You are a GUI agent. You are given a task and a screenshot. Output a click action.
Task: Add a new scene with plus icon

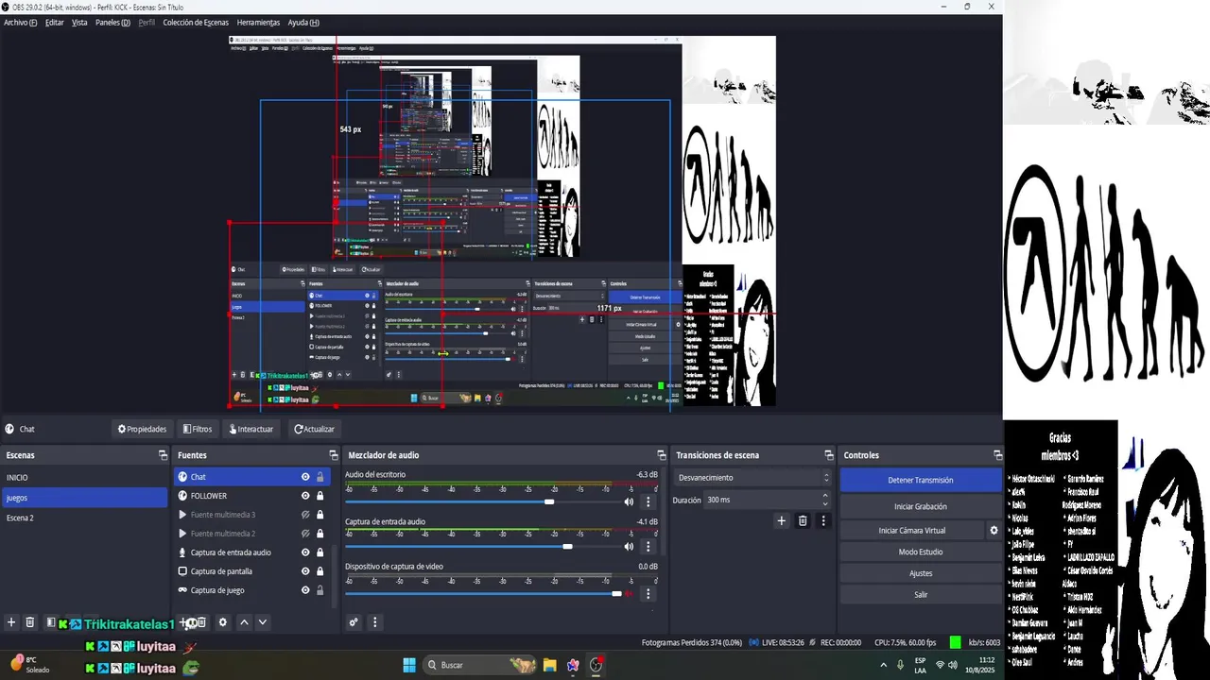[x=11, y=622]
